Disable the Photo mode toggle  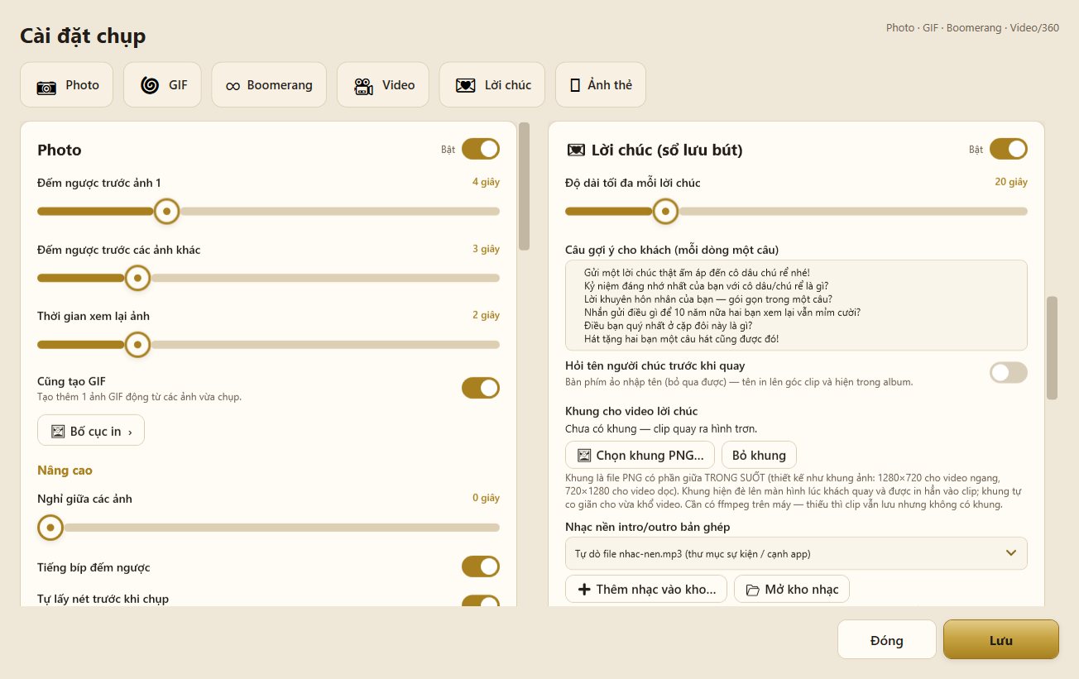[481, 149]
